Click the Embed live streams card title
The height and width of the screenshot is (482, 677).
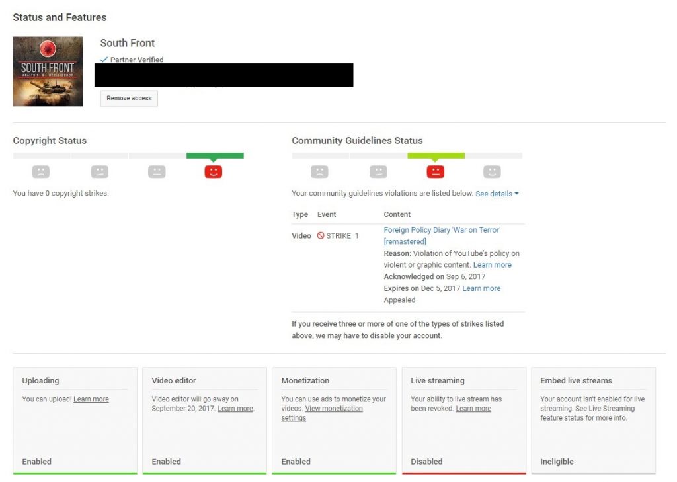point(576,380)
